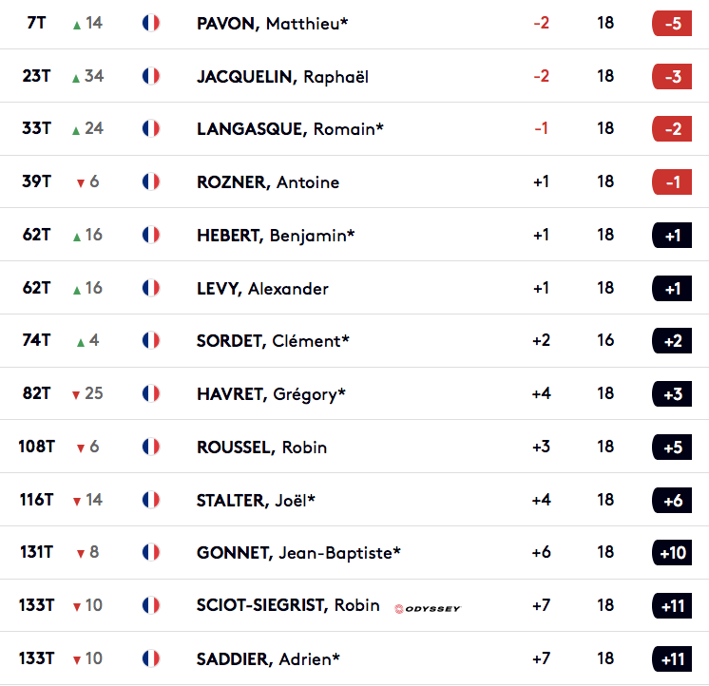The width and height of the screenshot is (709, 686).
Task: Open JACQUELIN, Raphaël's player page
Action: point(282,76)
